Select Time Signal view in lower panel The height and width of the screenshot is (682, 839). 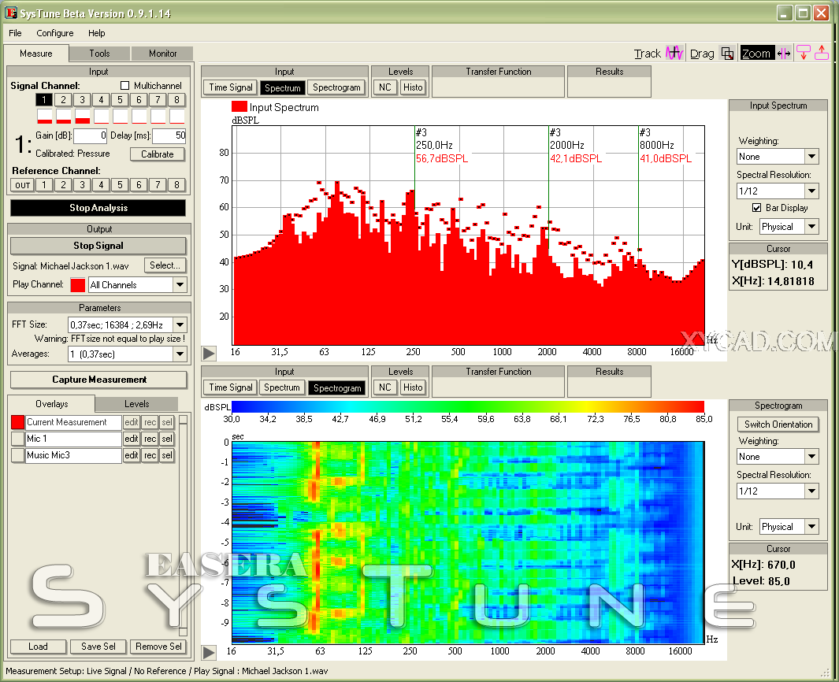click(231, 387)
